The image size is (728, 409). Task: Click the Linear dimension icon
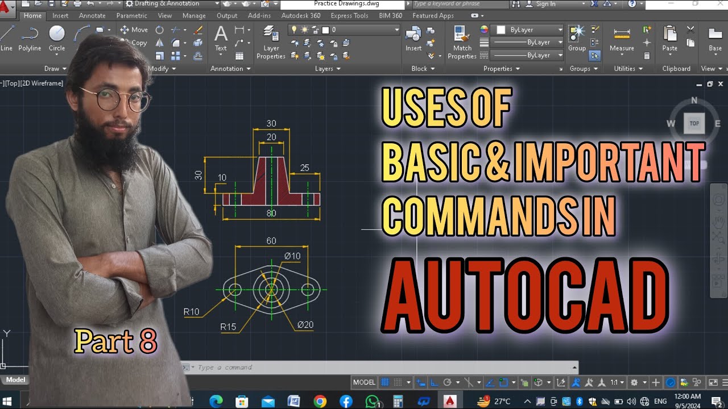point(239,30)
